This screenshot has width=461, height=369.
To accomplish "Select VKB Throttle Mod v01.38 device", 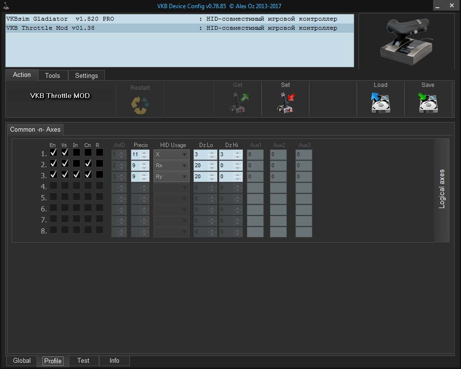I will click(179, 28).
